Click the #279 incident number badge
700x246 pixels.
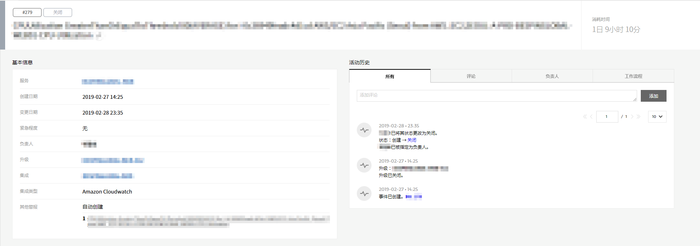(27, 12)
